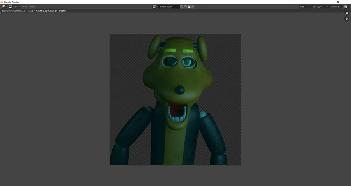Browse linked images via image icon dropdown
This screenshot has width=351, height=186.
(x=155, y=7)
